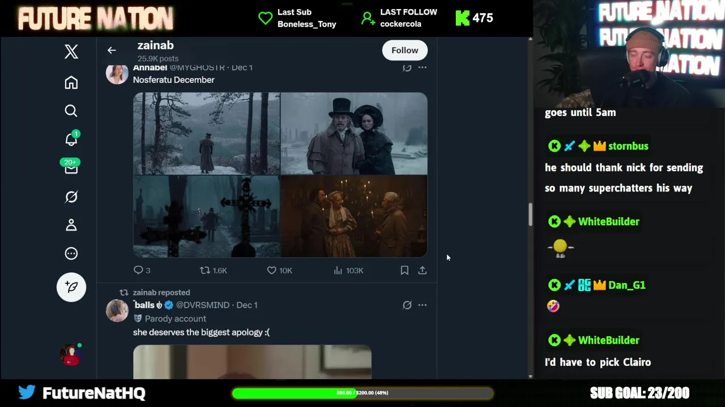Open the candlelit room image
This screenshot has height=407, width=725.
point(354,217)
